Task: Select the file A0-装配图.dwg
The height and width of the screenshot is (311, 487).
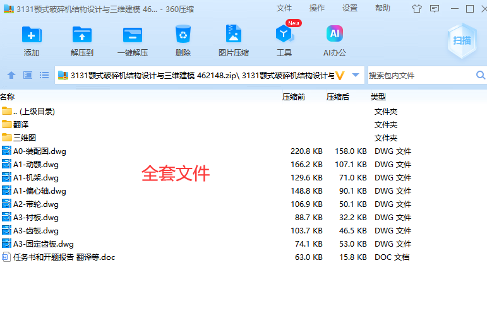Action: pyautogui.click(x=39, y=151)
